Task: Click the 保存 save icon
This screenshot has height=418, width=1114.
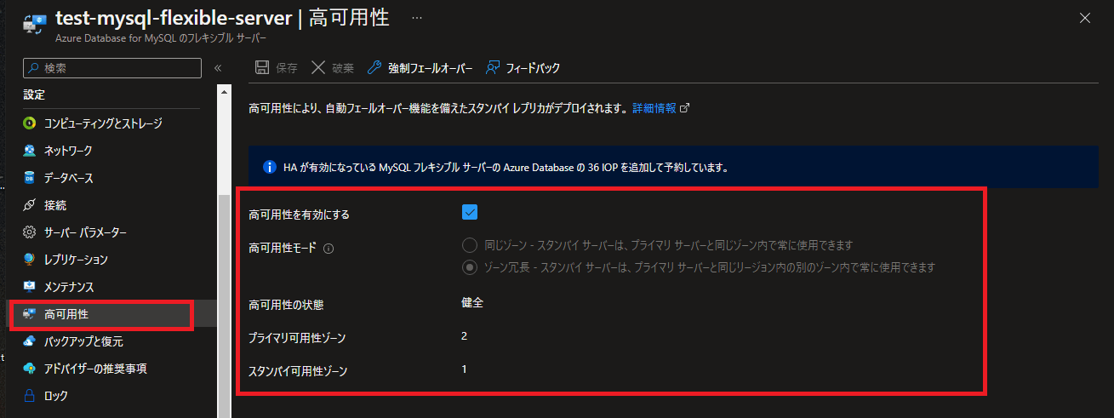Action: point(263,68)
